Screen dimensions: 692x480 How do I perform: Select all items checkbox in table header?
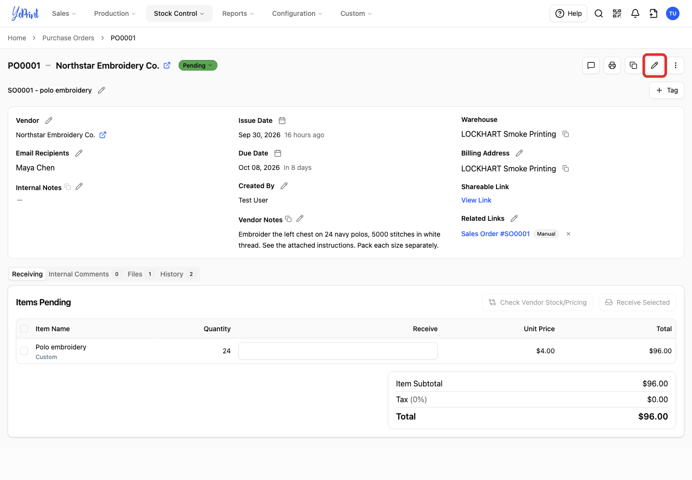24,329
